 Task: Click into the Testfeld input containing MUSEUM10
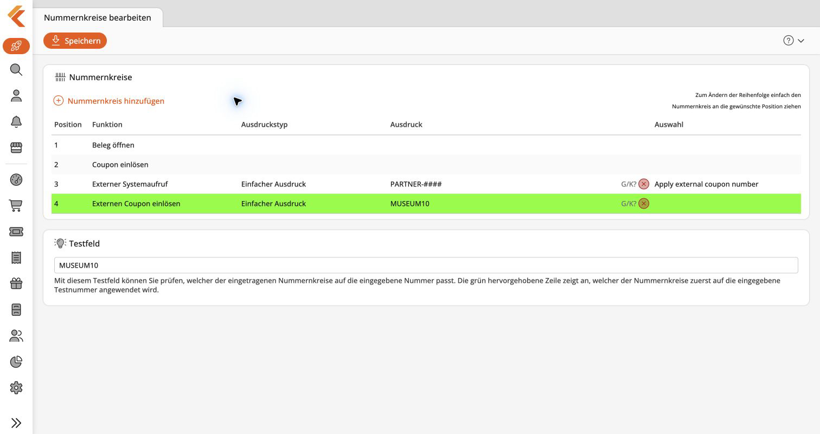coord(426,265)
